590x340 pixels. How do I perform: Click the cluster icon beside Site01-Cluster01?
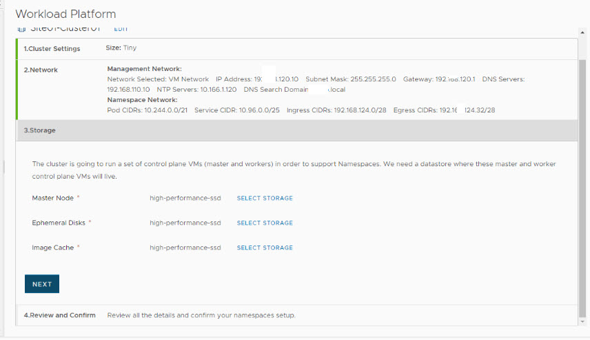pos(21,30)
